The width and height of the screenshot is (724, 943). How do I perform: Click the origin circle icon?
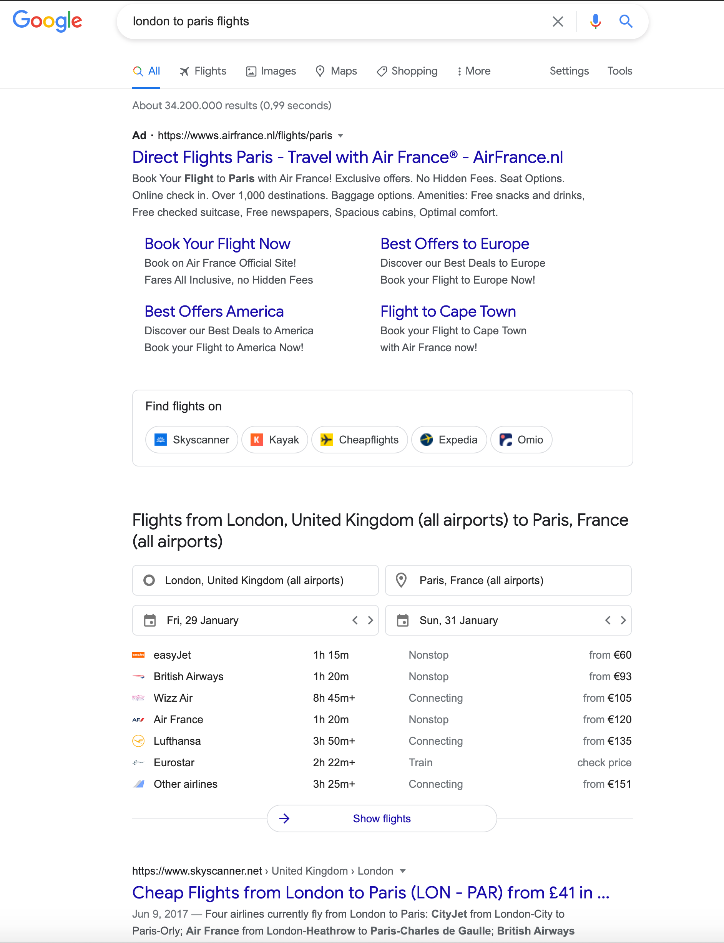click(149, 581)
